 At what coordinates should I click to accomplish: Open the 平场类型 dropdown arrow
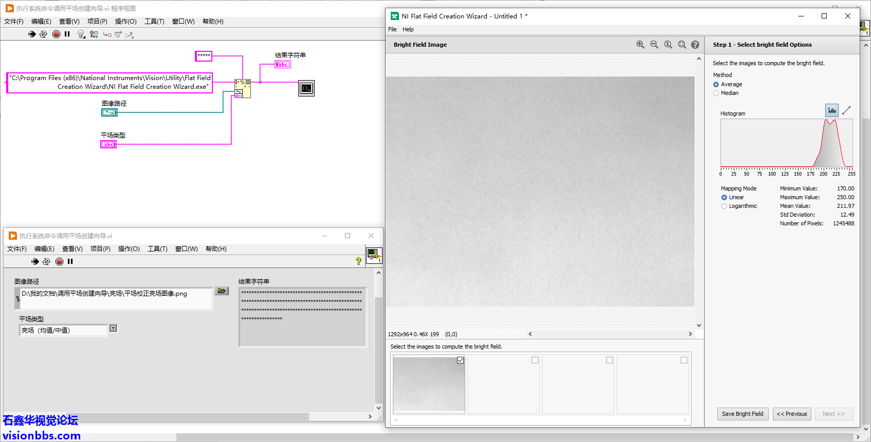pos(114,329)
